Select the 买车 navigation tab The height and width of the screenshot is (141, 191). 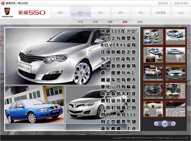pyautogui.click(x=141, y=12)
